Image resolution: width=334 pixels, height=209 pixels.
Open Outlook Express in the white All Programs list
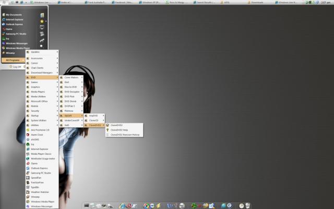pos(42,168)
